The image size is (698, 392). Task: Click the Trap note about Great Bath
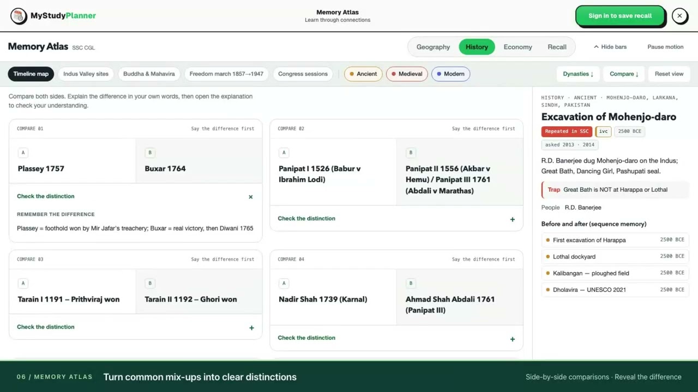tap(615, 189)
